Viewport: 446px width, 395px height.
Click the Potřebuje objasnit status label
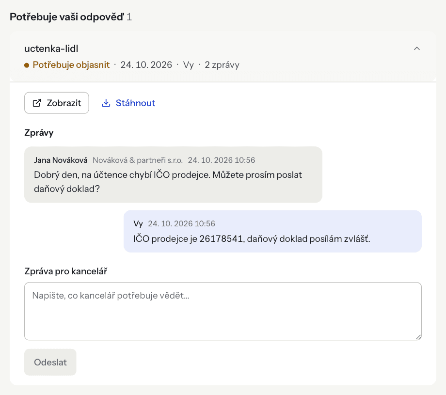[71, 65]
